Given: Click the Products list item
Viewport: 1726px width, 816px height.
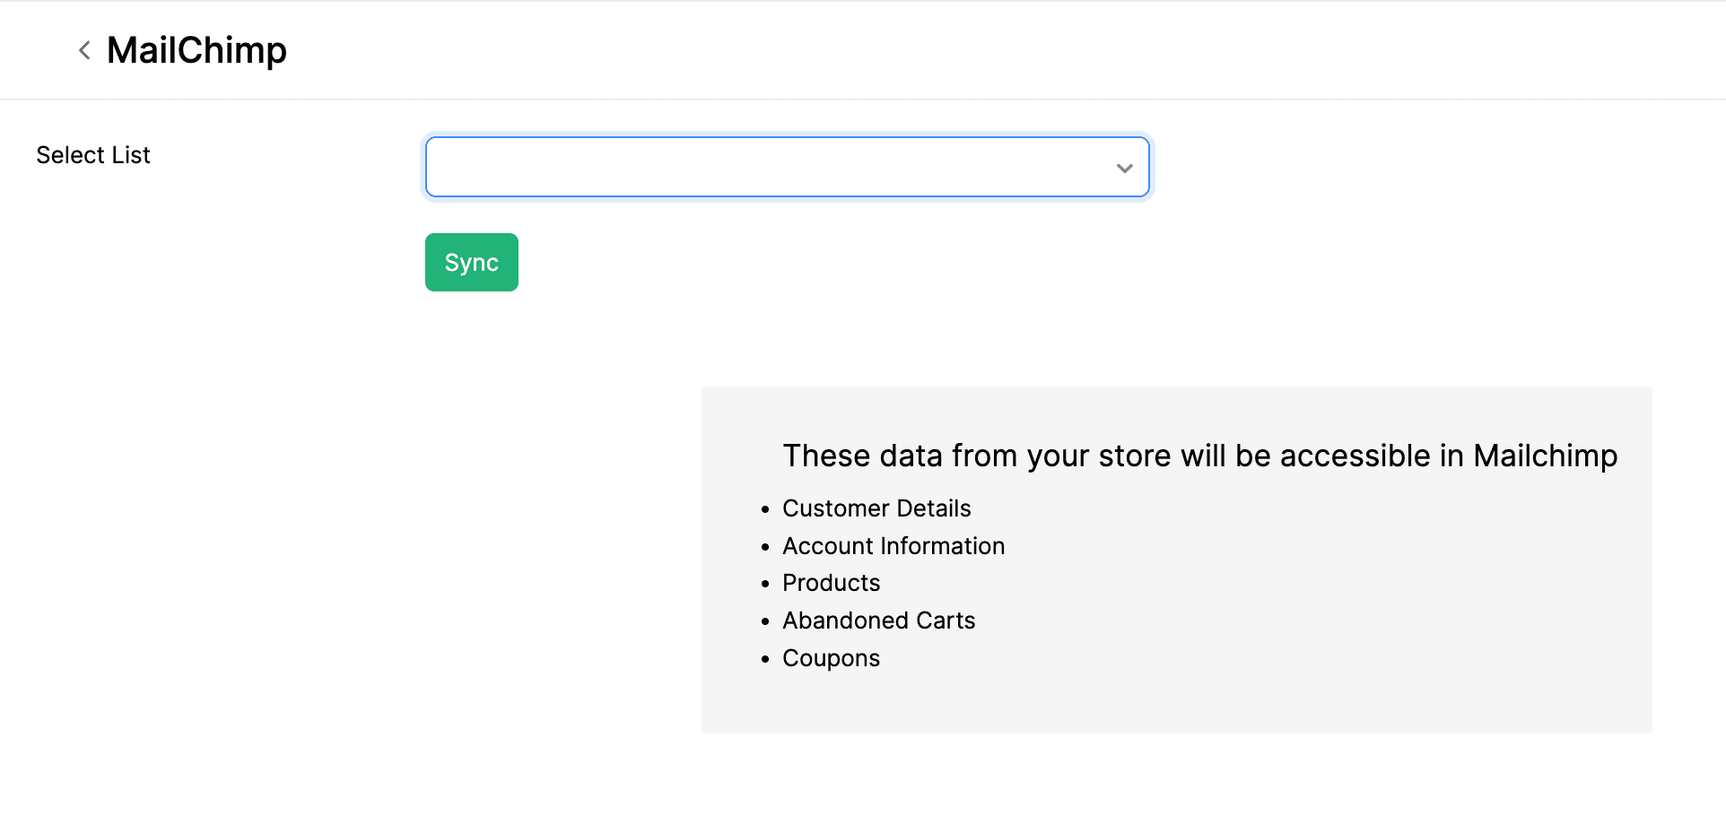Looking at the screenshot, I should [x=831, y=583].
